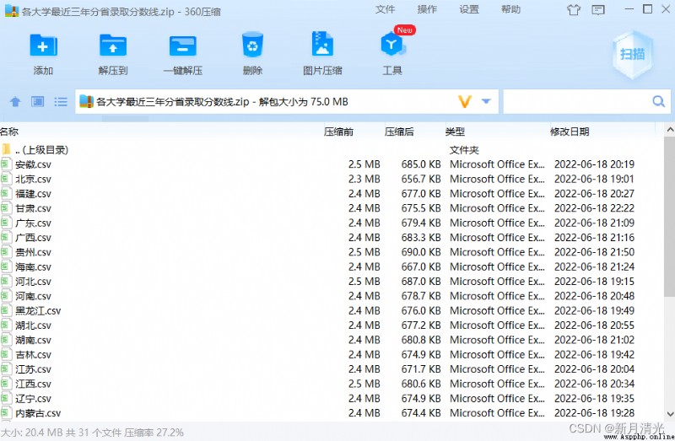
Task: Click the file icon of 广东.csv
Action: point(6,223)
